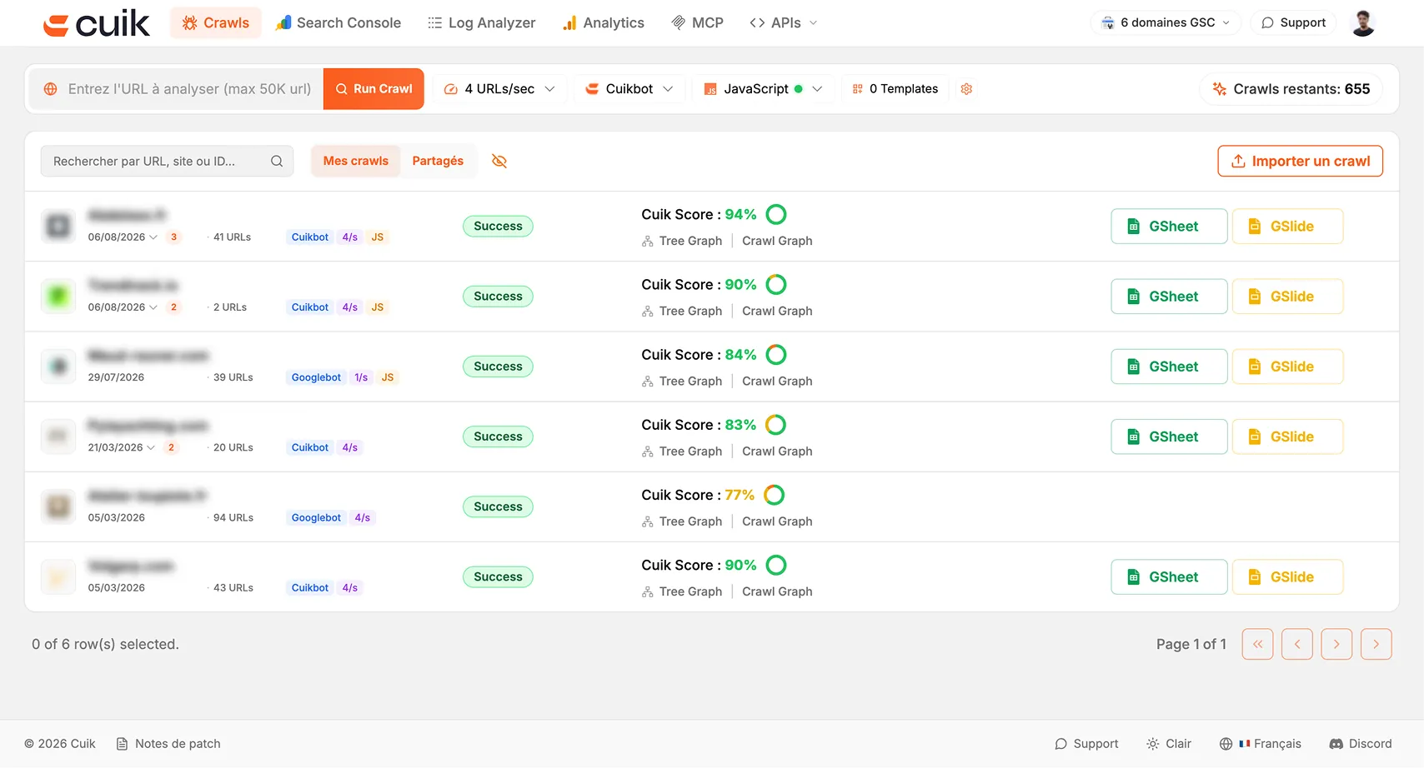Export GSlide for the 41 URLs crawl

click(1287, 227)
